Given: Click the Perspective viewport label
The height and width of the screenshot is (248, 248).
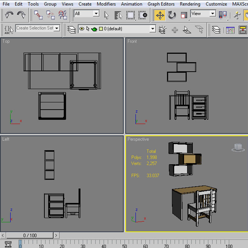Looking at the screenshot, I should 138,139.
